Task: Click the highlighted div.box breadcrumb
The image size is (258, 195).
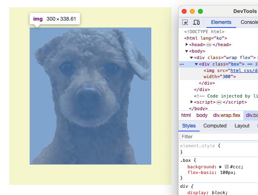Action: pos(252,115)
